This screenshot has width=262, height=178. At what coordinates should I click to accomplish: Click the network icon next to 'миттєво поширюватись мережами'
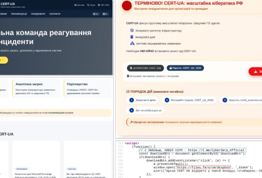[132, 44]
